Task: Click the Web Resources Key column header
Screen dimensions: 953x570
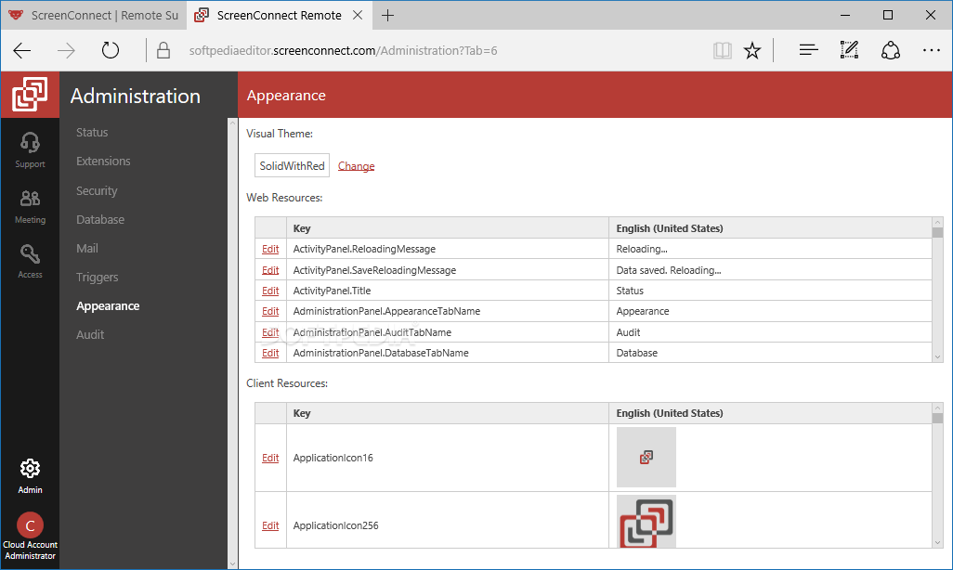Action: click(x=448, y=228)
